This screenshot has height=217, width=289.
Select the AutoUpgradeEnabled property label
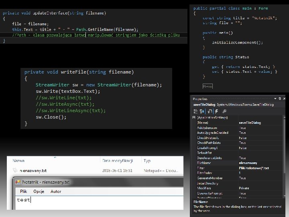[212, 133]
